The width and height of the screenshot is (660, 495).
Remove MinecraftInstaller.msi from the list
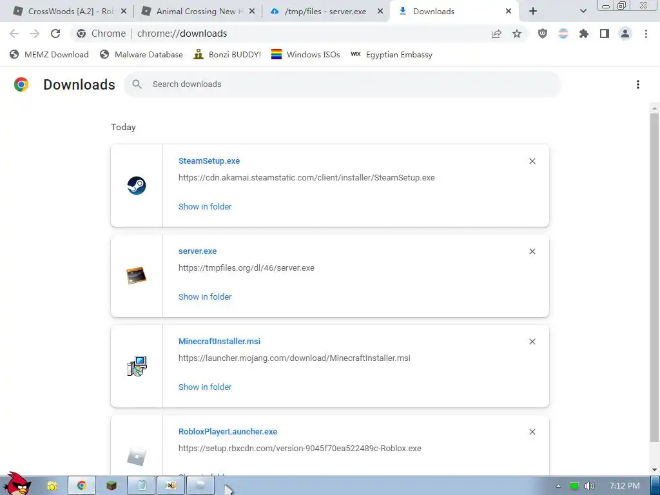tap(532, 342)
